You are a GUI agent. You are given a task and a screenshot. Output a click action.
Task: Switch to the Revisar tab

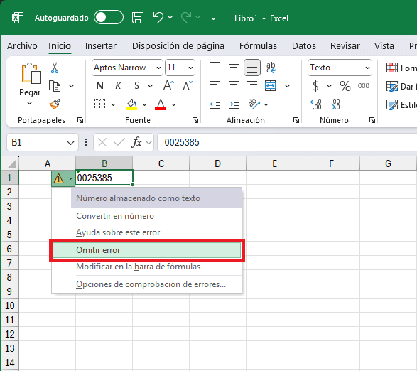click(x=345, y=45)
